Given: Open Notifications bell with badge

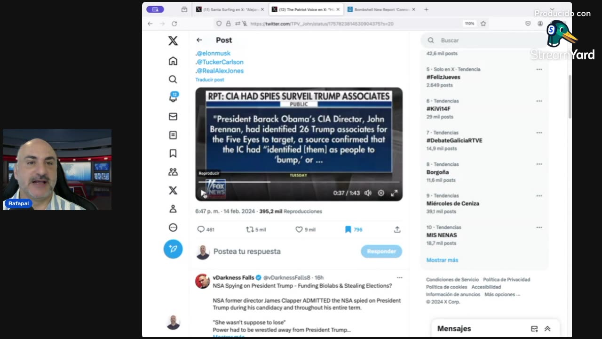Looking at the screenshot, I should click(x=174, y=97).
